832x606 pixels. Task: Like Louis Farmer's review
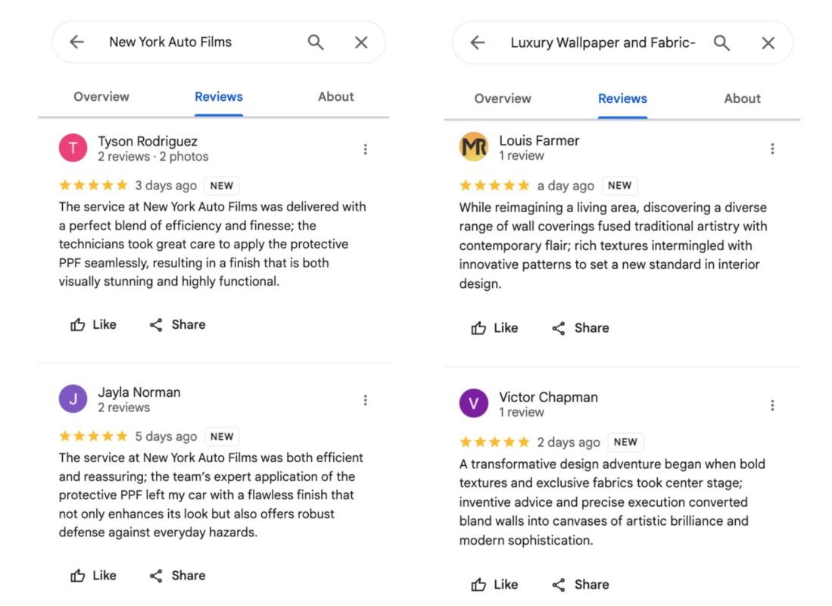tap(494, 328)
